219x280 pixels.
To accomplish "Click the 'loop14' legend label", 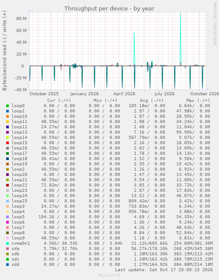I will click(x=19, y=138).
